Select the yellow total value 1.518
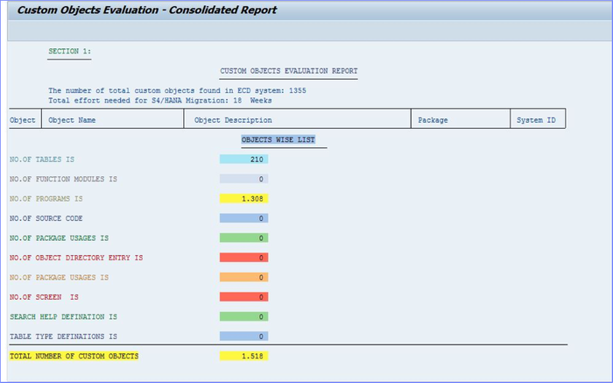The height and width of the screenshot is (383, 613). click(x=243, y=356)
